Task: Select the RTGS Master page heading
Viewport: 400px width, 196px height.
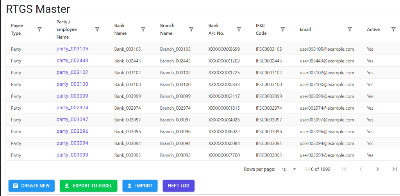Action: 38,9
